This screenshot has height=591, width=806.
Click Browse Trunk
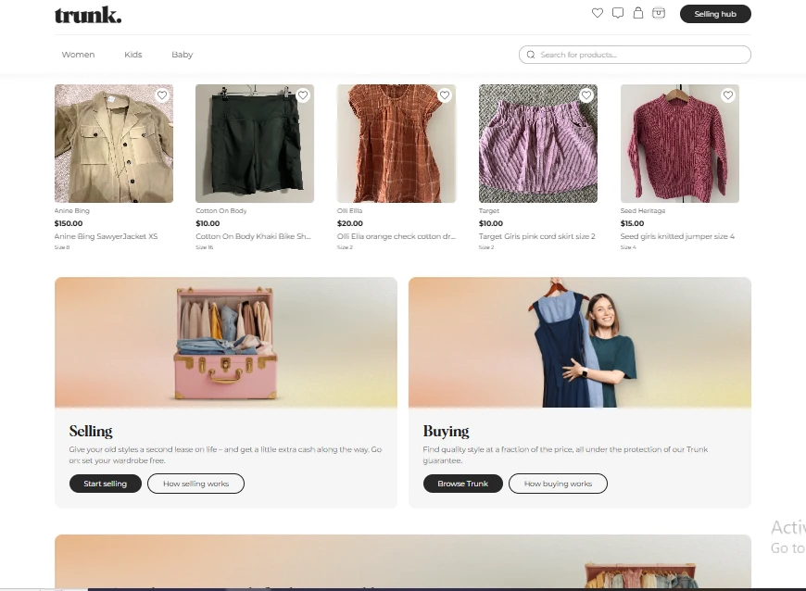[462, 483]
